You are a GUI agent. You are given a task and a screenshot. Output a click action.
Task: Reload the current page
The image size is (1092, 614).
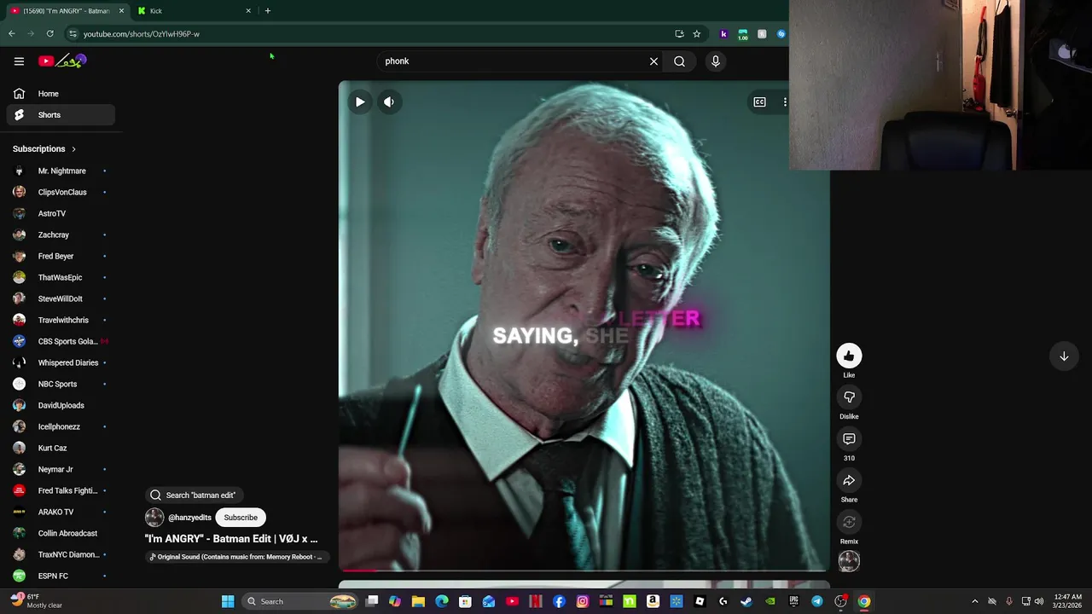point(50,34)
